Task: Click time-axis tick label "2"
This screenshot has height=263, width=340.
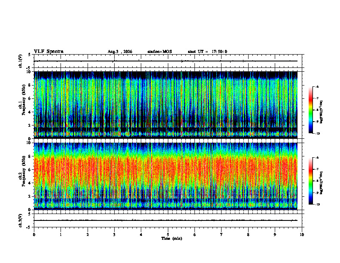Action: (x=88, y=235)
